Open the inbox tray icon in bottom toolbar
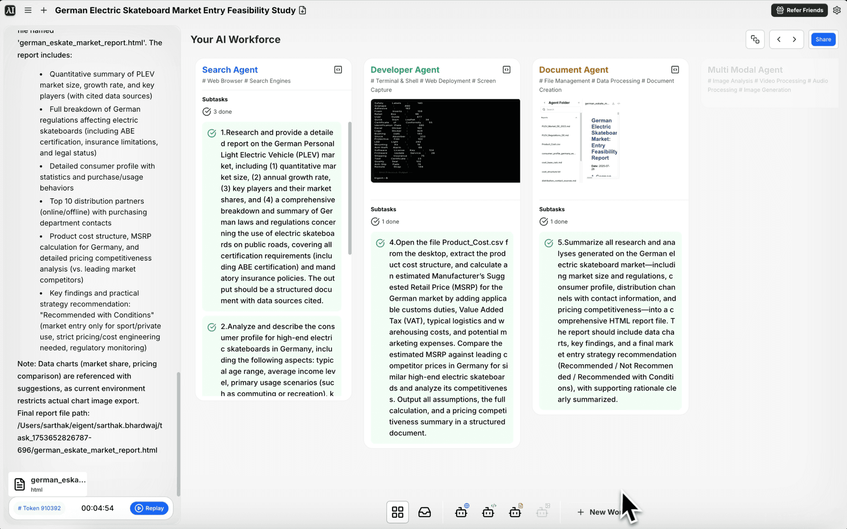 pos(424,512)
